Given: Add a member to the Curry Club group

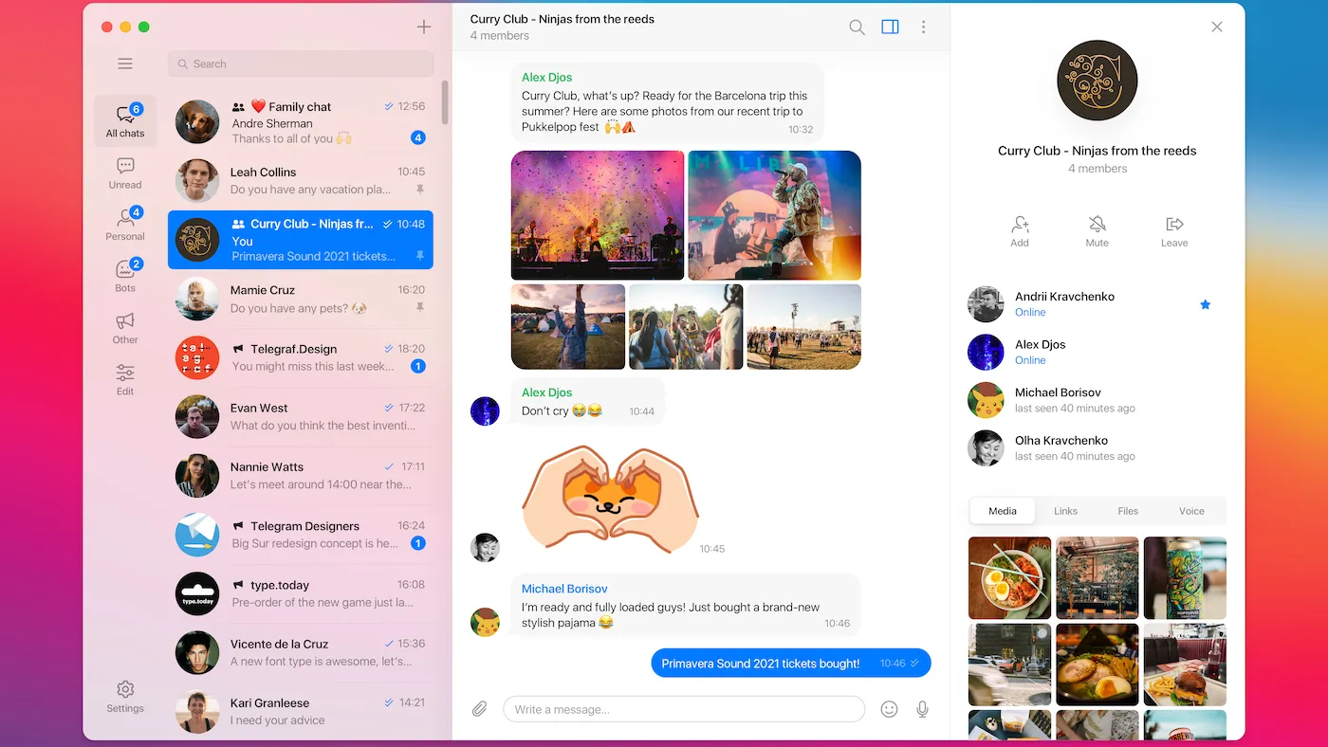Looking at the screenshot, I should 1019,230.
